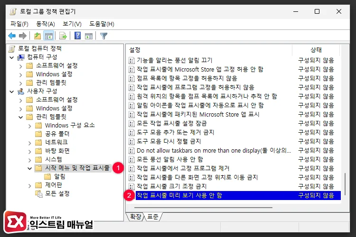Click policy icon beside 모든 작업 표시줄 설정 잠금
Image resolution: width=356 pixels, height=237 pixels.
tap(131, 123)
